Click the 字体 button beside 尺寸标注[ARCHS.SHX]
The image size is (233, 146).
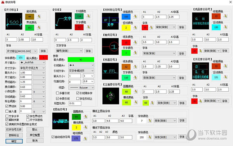click(43, 51)
